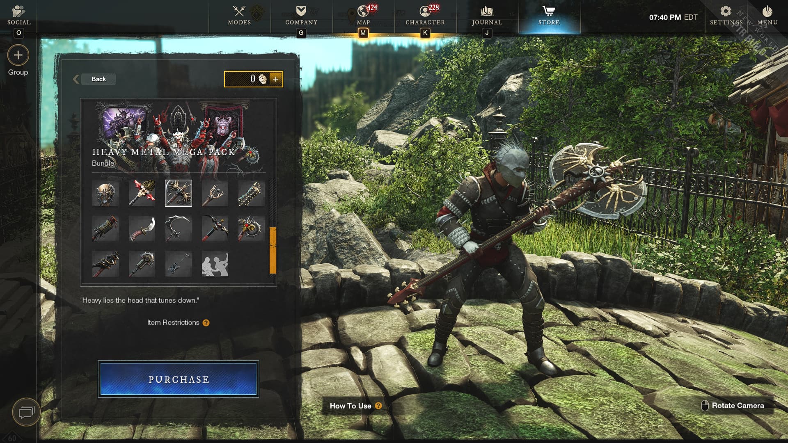This screenshot has height=443, width=788.
Task: Click the Back button
Action: (x=98, y=79)
